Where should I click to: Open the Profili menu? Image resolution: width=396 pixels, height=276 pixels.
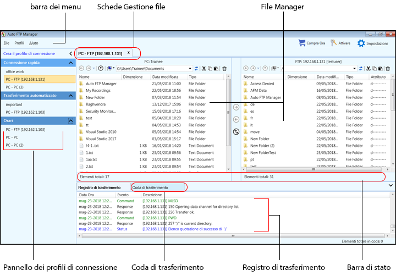tap(19, 43)
